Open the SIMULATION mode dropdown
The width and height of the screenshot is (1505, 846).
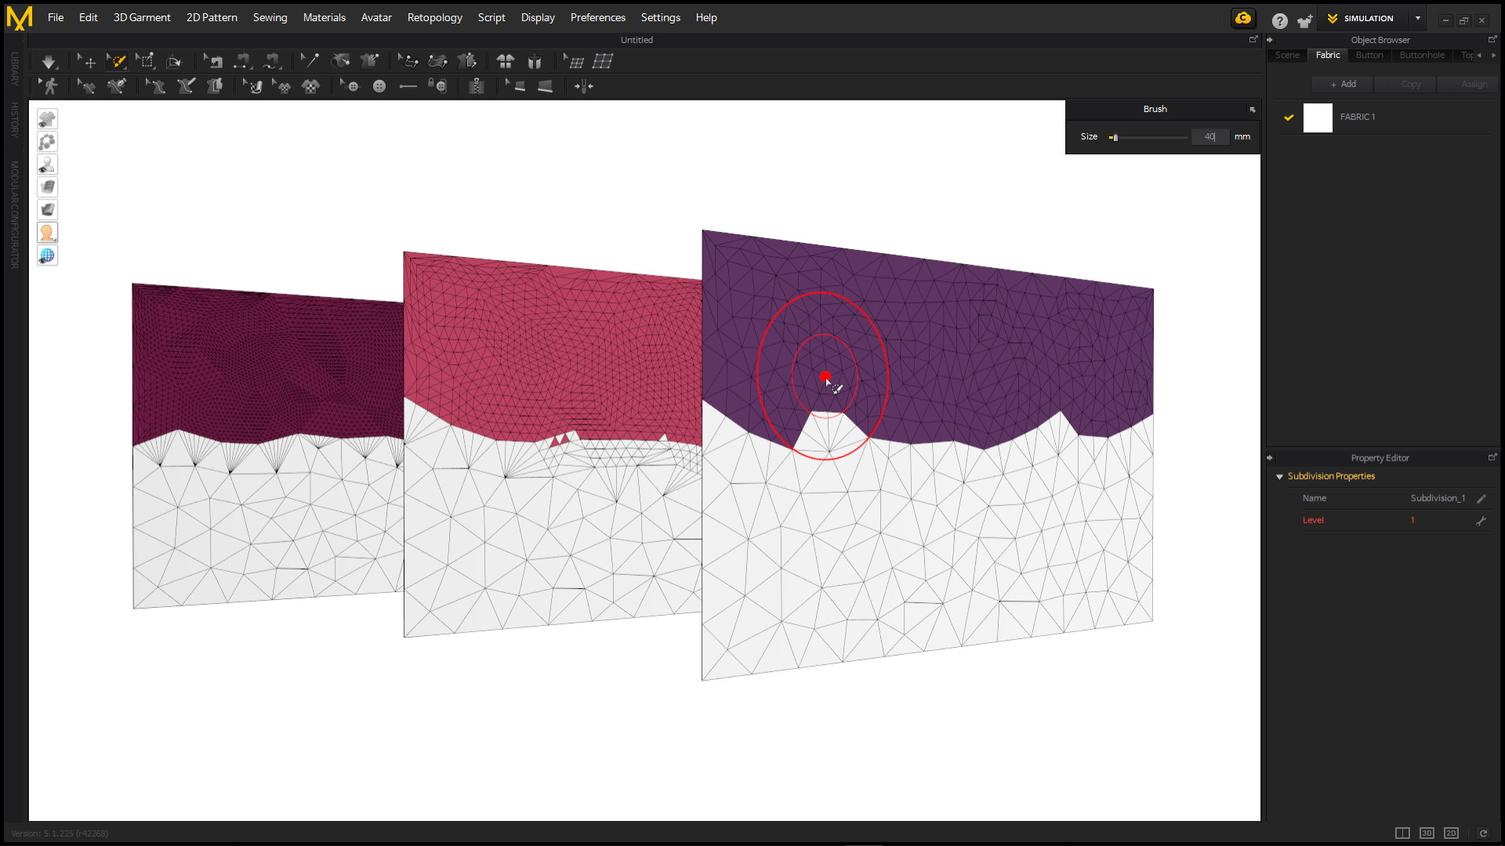(x=1417, y=18)
